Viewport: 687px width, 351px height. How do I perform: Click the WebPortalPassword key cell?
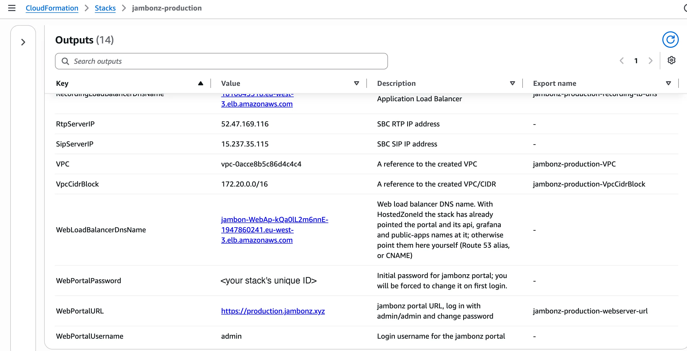tap(89, 281)
